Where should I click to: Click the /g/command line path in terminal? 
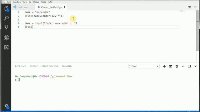click(x=61, y=76)
